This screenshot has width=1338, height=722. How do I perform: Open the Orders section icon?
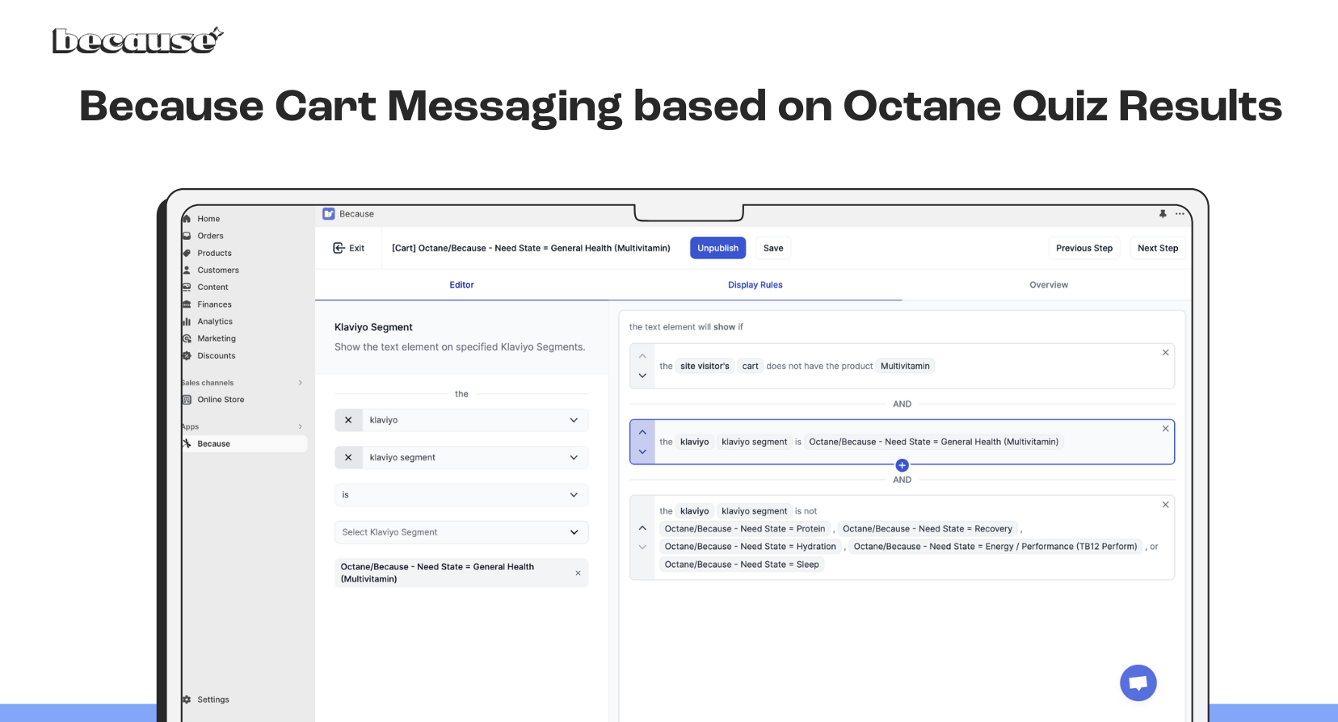click(187, 236)
